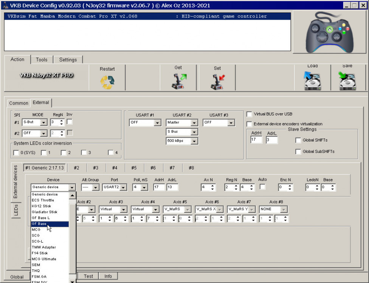
Task: Click the device list scrollbar down arrow
Action: [x=72, y=281]
